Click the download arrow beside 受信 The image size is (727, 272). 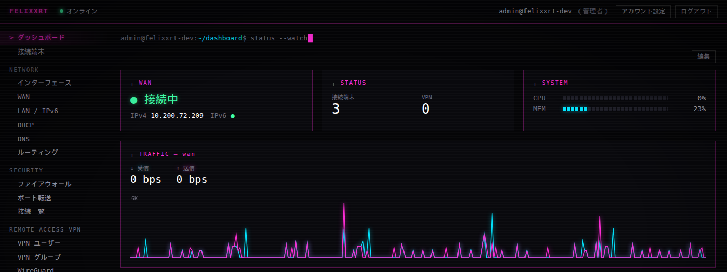(x=132, y=168)
